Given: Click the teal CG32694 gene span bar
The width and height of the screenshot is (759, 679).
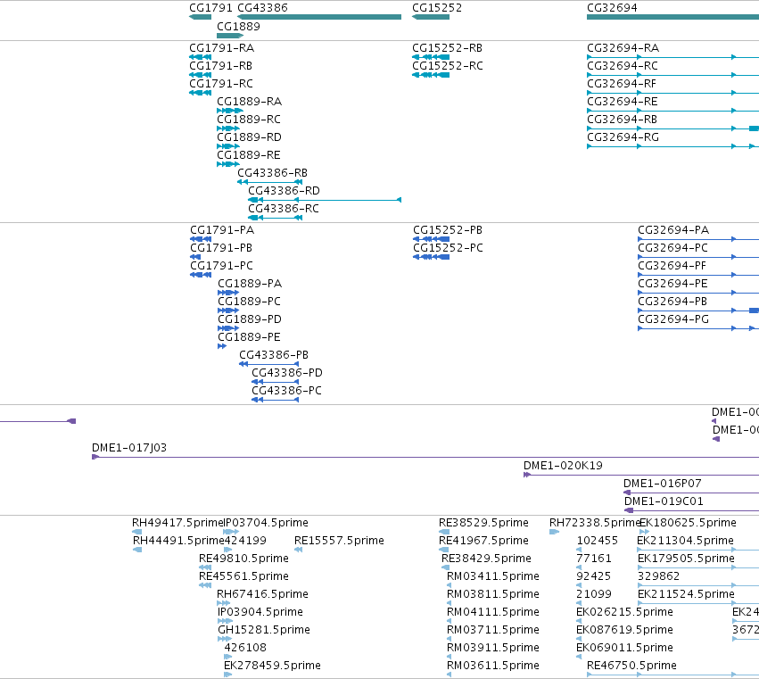Looking at the screenshot, I should coord(672,17).
